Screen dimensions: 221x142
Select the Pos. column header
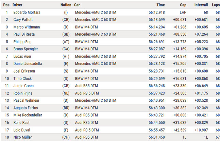tap(7, 5)
